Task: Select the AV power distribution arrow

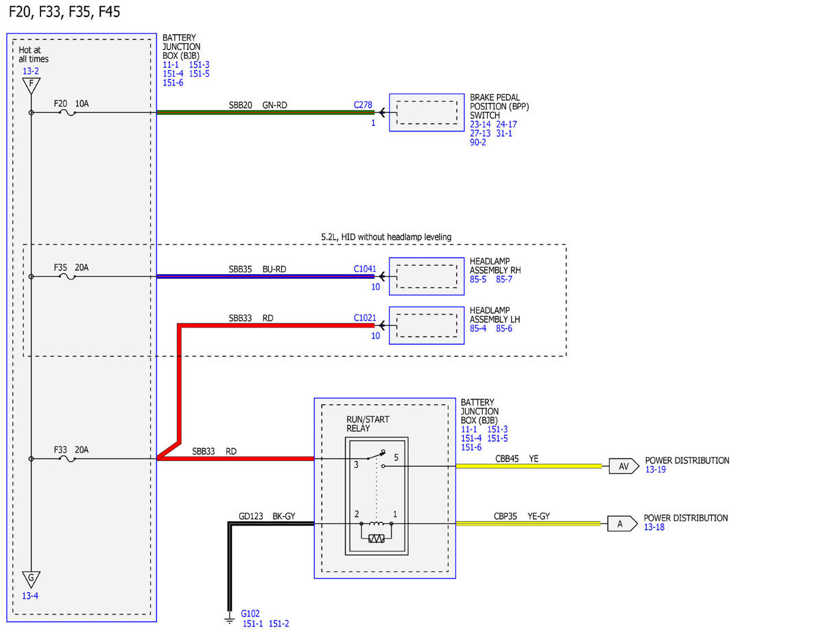Action: click(x=622, y=466)
